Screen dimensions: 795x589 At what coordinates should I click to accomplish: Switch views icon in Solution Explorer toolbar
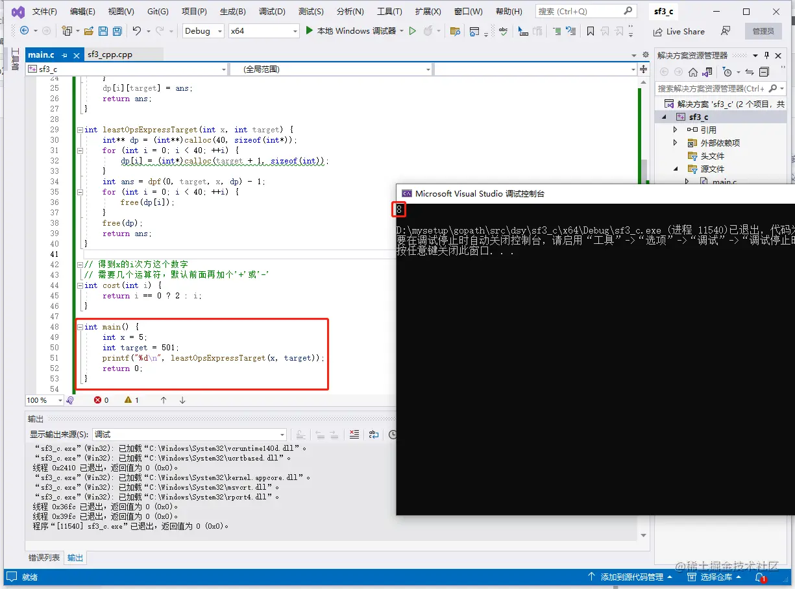tap(708, 72)
